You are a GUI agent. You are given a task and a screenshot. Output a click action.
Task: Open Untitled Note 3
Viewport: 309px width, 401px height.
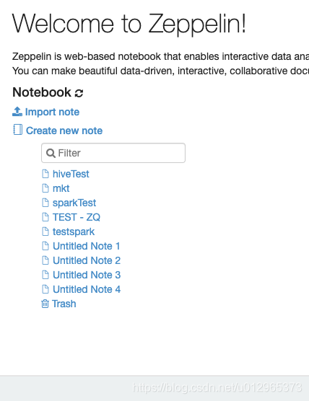87,275
